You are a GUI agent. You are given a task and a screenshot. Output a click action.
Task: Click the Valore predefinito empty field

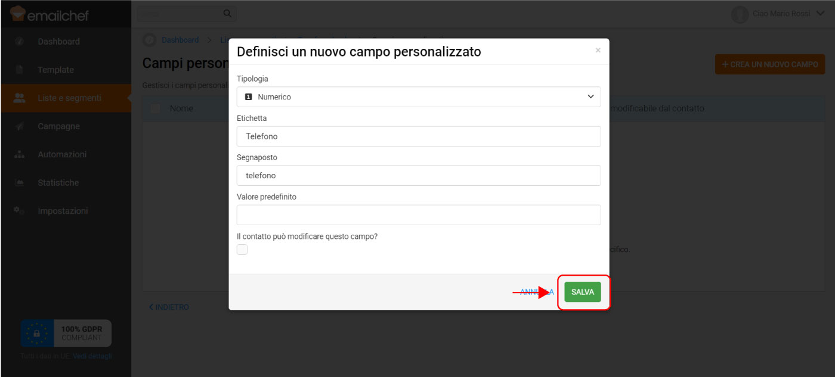pos(419,215)
